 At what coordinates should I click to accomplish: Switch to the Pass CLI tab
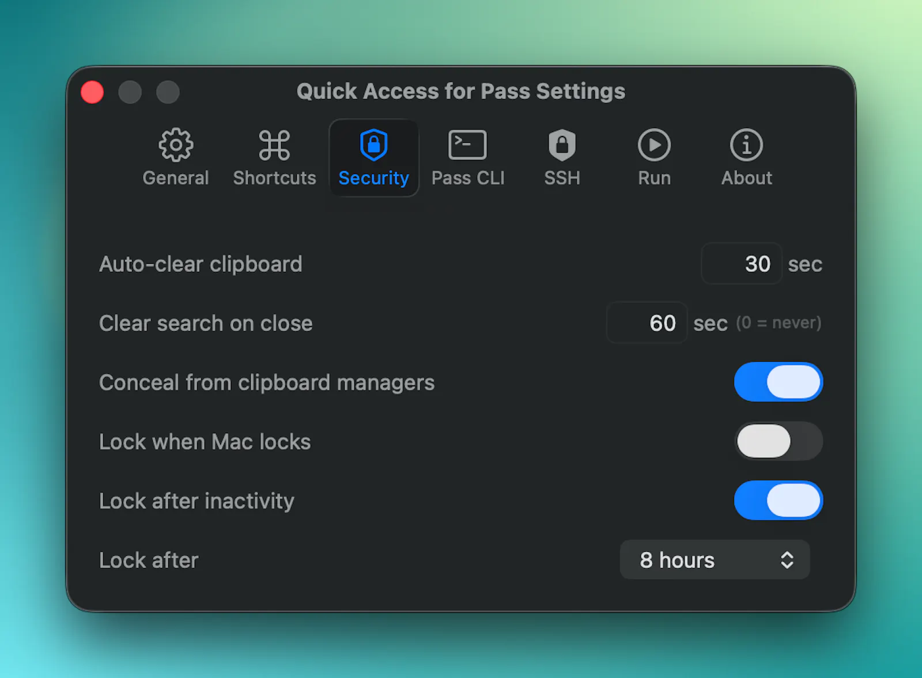pyautogui.click(x=468, y=158)
